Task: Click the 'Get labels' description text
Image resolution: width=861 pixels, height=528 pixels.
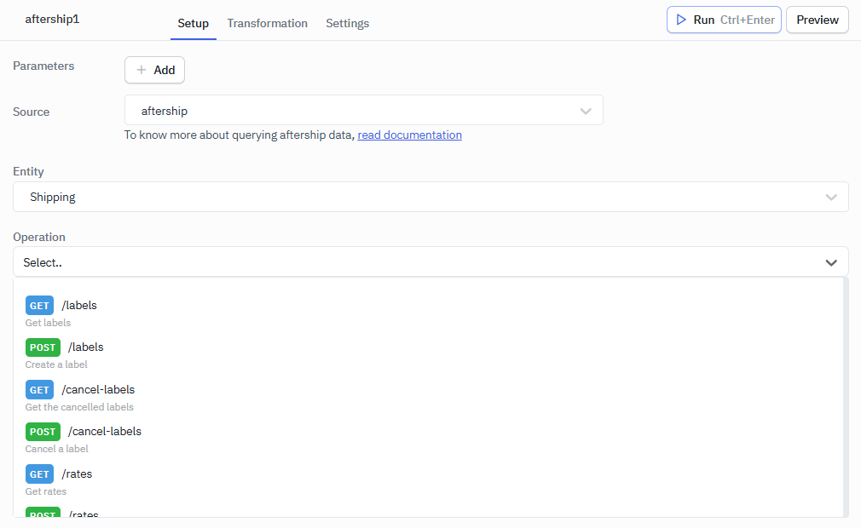Action: tap(48, 323)
